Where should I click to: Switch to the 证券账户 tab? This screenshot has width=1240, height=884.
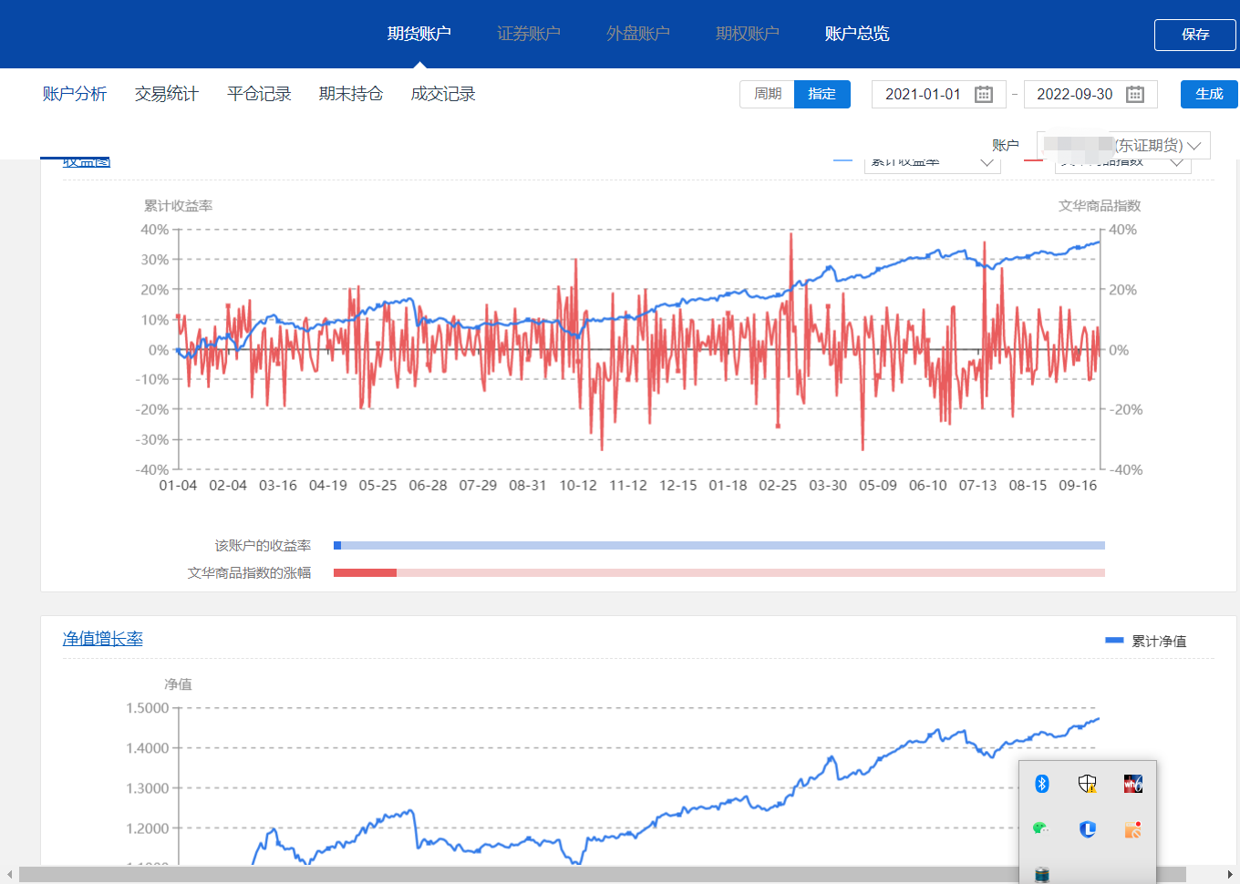529,34
